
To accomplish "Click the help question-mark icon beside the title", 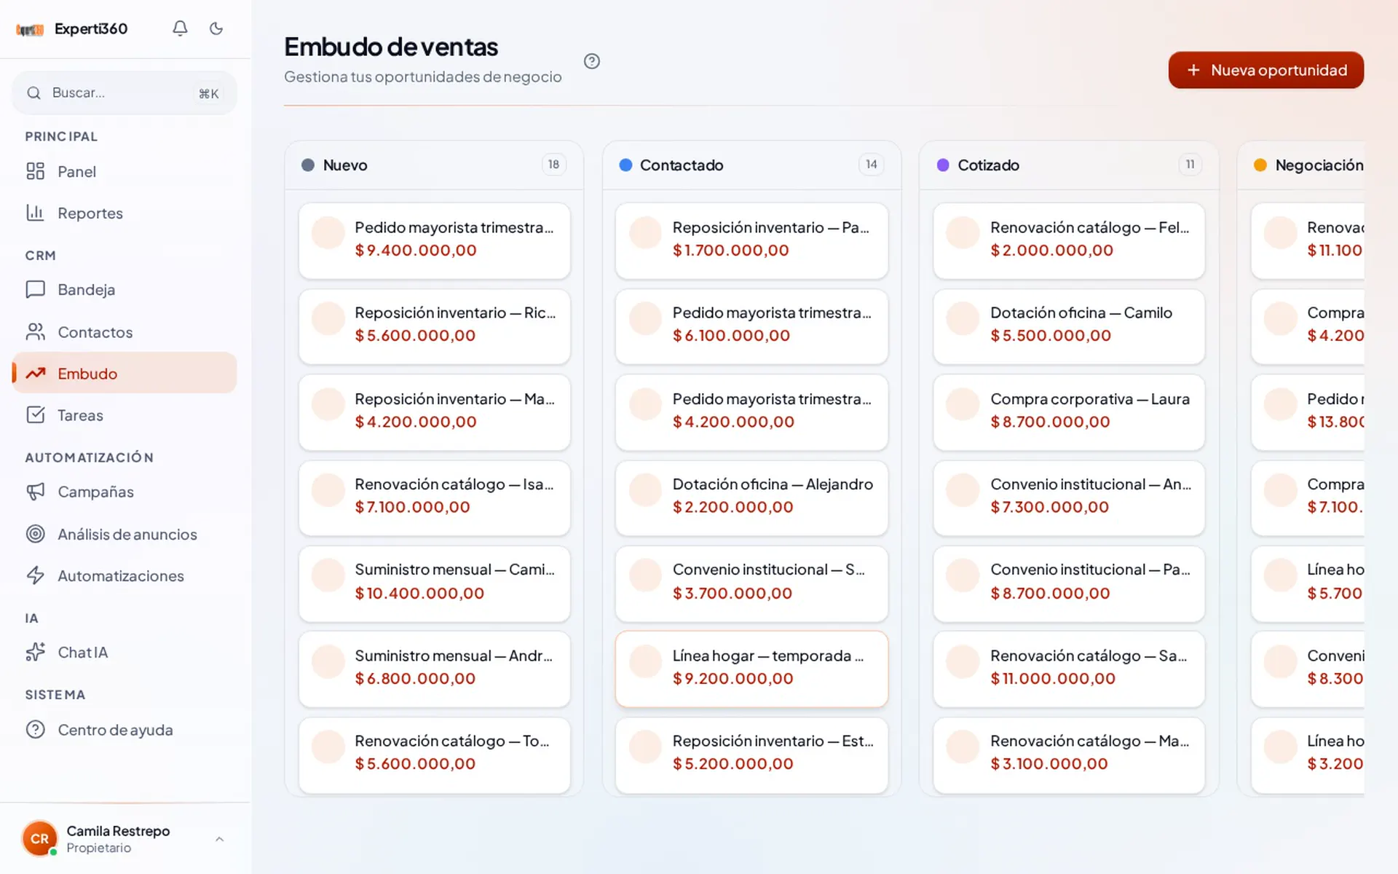I will pyautogui.click(x=592, y=61).
